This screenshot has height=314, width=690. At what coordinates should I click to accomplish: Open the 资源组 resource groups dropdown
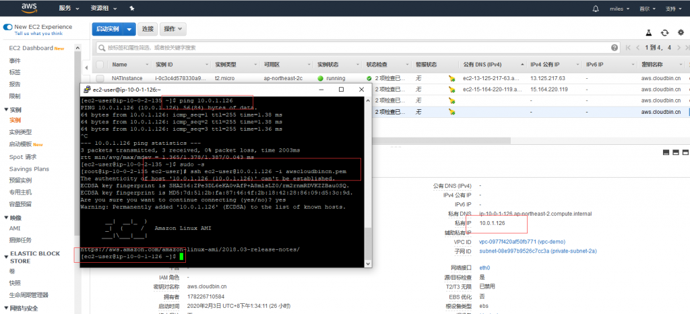pos(103,8)
